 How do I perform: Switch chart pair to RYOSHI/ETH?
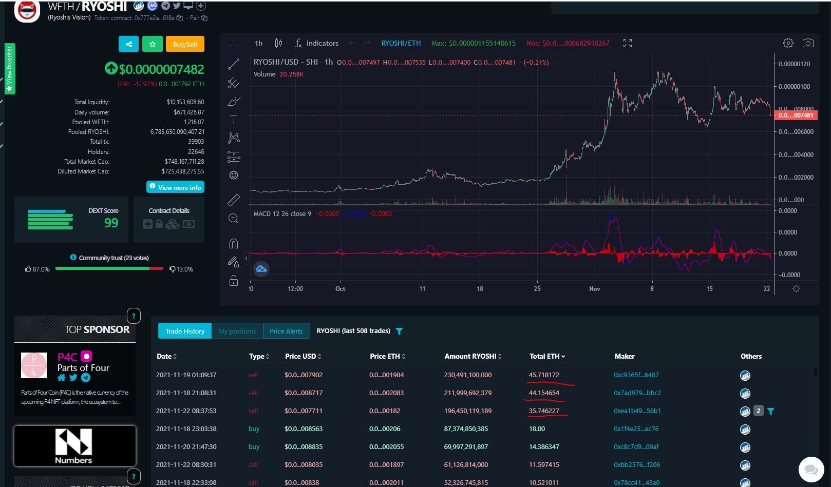pyautogui.click(x=401, y=43)
